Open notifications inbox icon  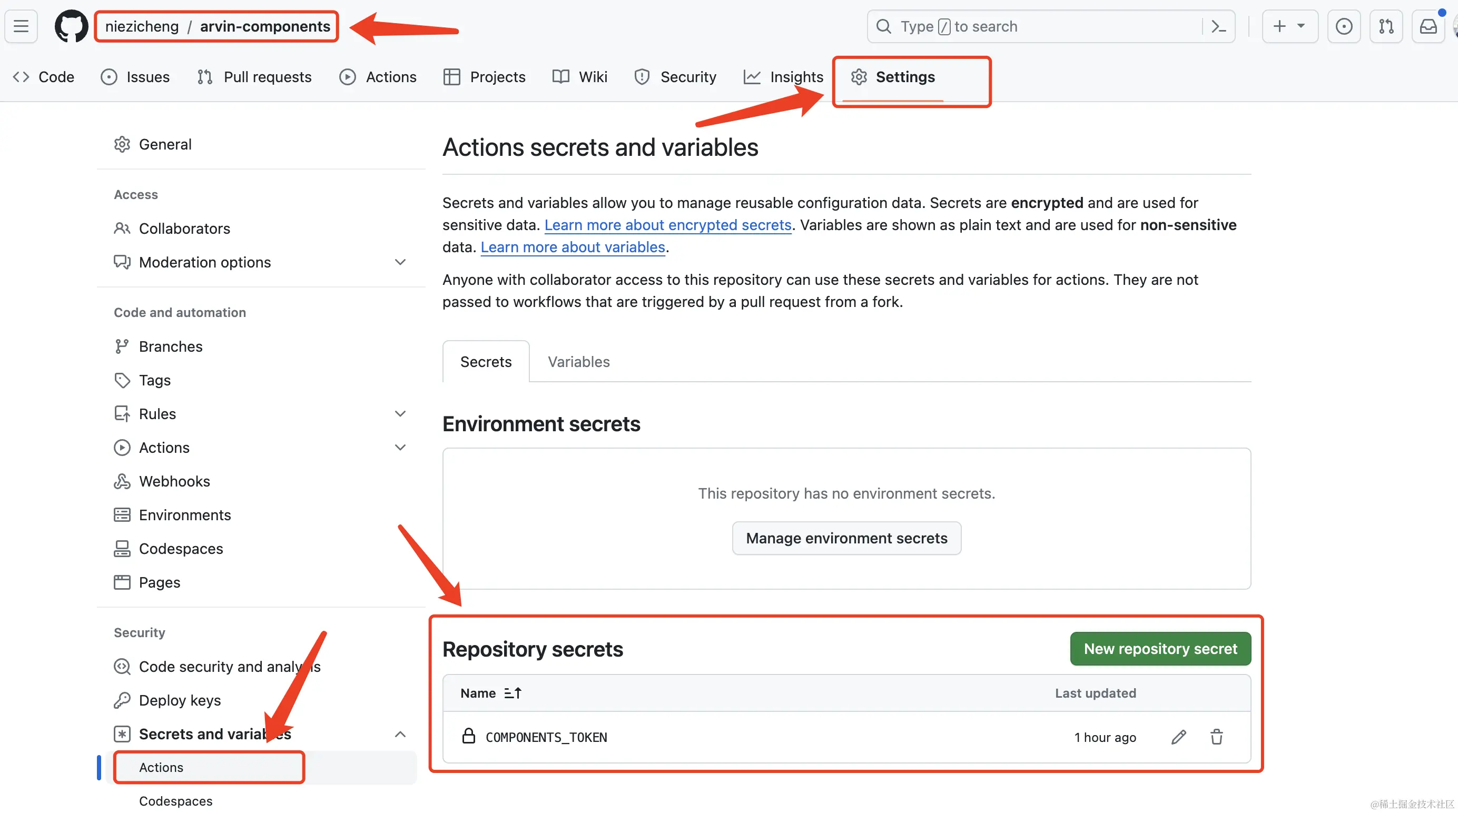tap(1429, 26)
